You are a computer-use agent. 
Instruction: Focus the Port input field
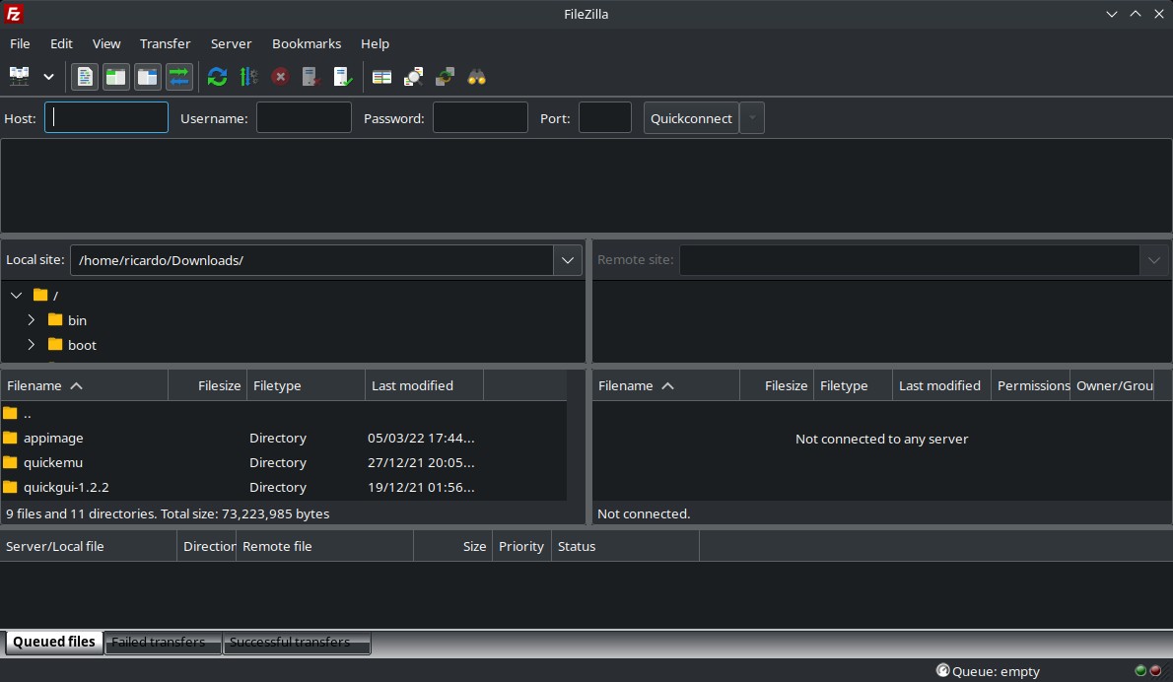click(605, 117)
